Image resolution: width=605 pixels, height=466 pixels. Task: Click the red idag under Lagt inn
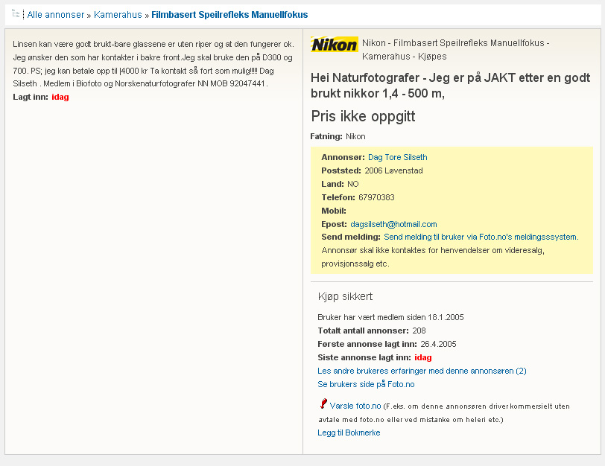(60, 97)
